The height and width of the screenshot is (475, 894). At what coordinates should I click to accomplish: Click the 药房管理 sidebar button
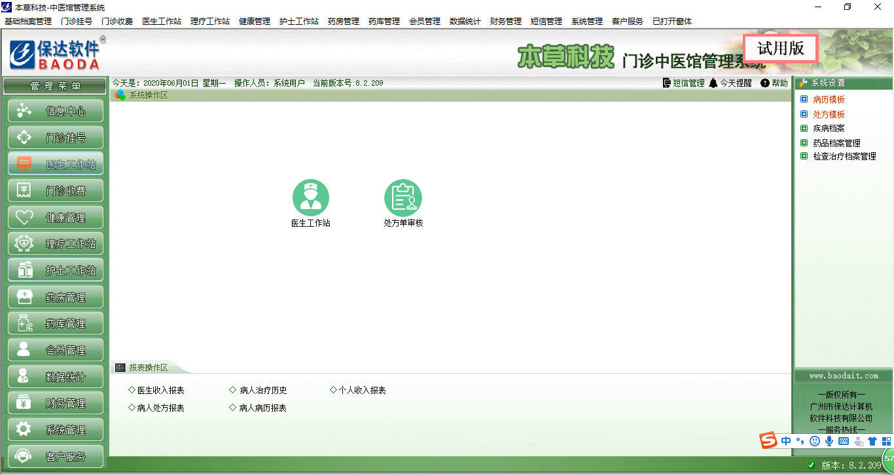tap(56, 297)
